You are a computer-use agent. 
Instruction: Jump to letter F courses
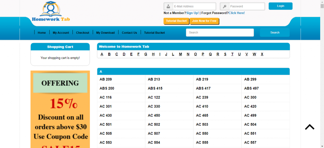point(139,54)
